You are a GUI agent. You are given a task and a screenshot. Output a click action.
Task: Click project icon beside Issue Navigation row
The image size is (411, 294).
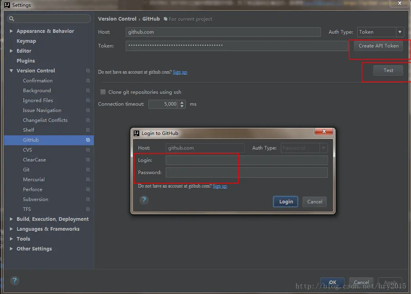tap(88, 110)
